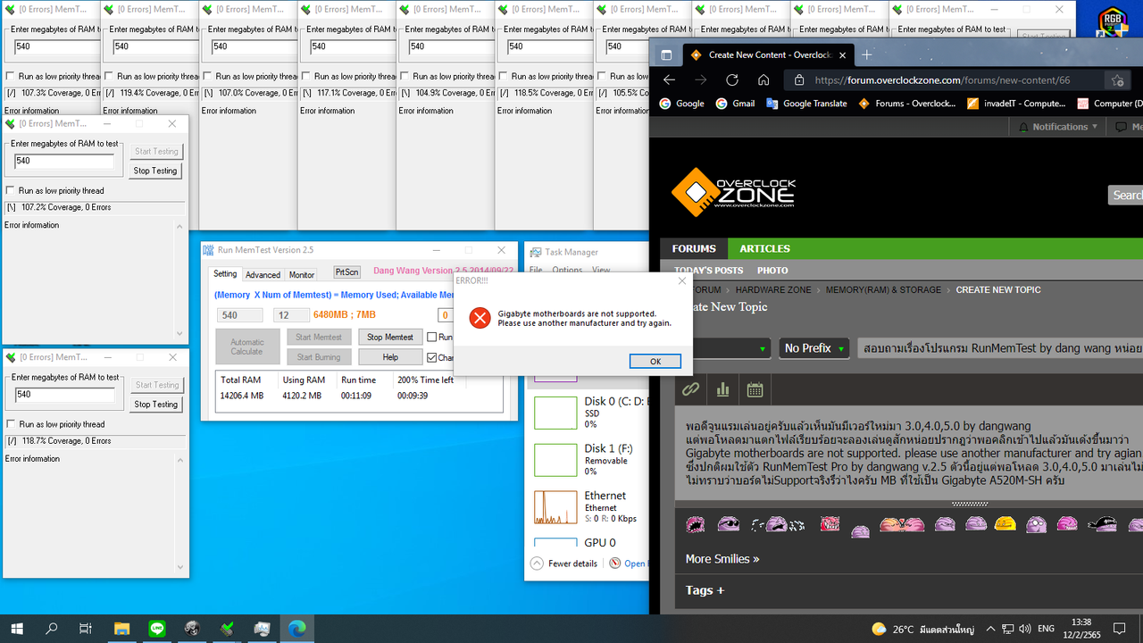This screenshot has width=1143, height=643.
Task: Click the browser Home icon
Action: 763,79
